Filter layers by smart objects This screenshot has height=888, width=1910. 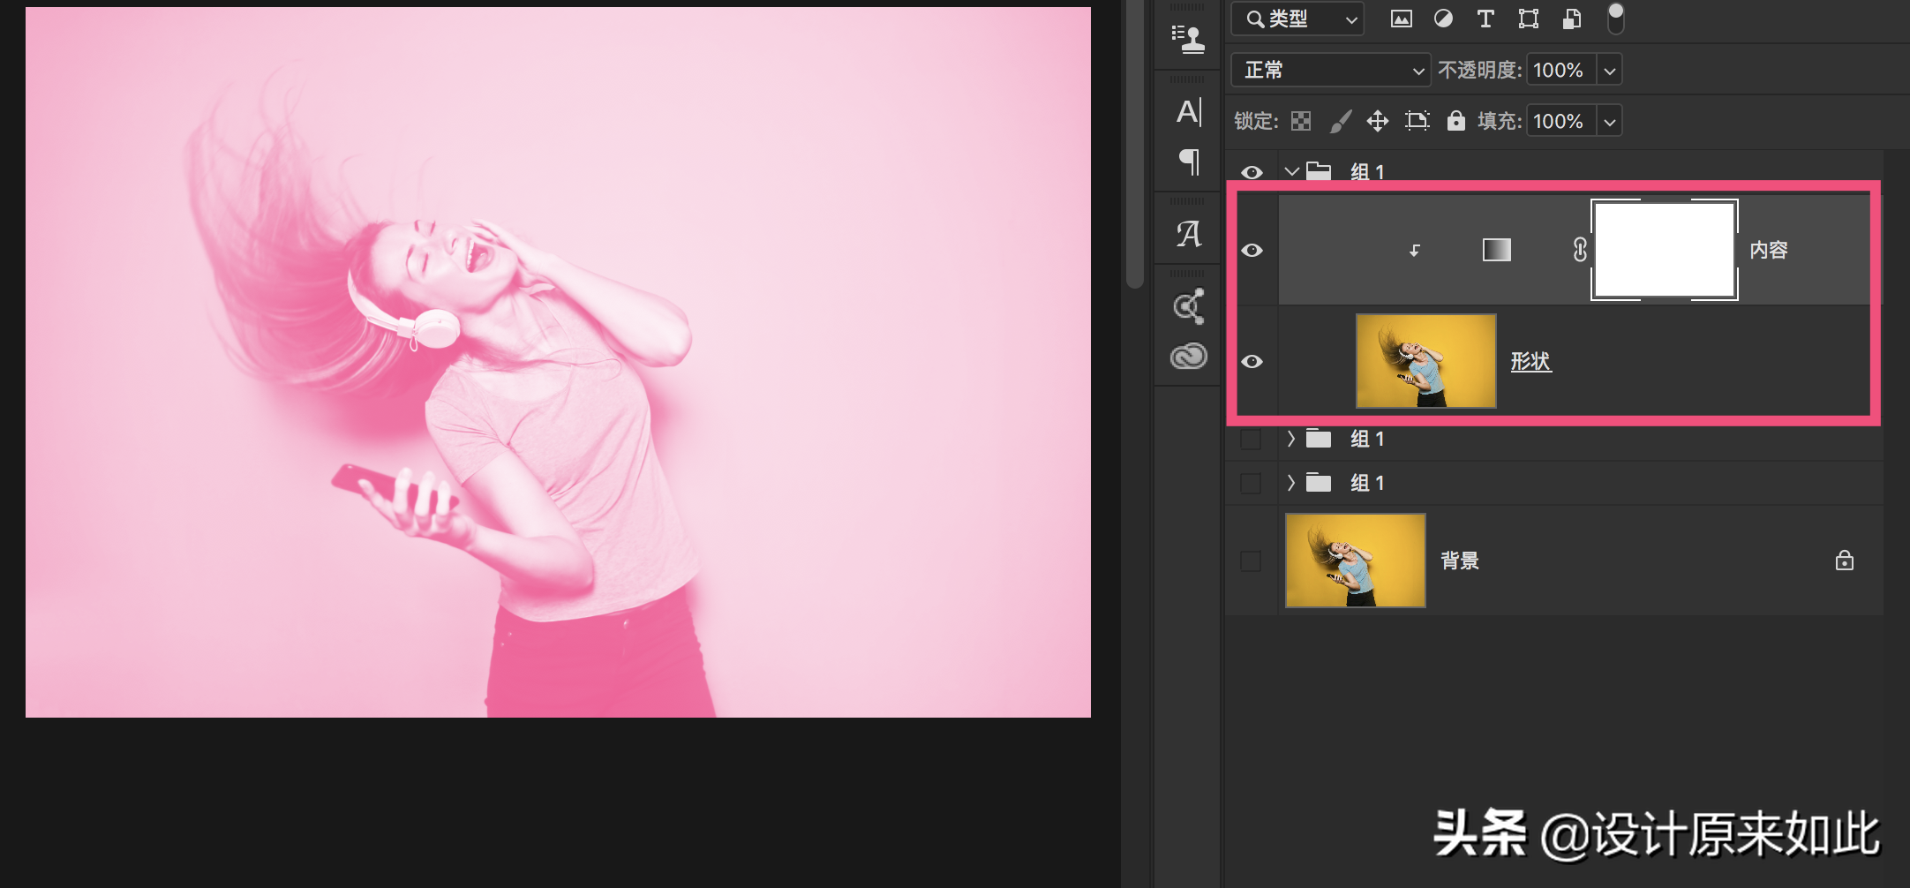click(1571, 19)
